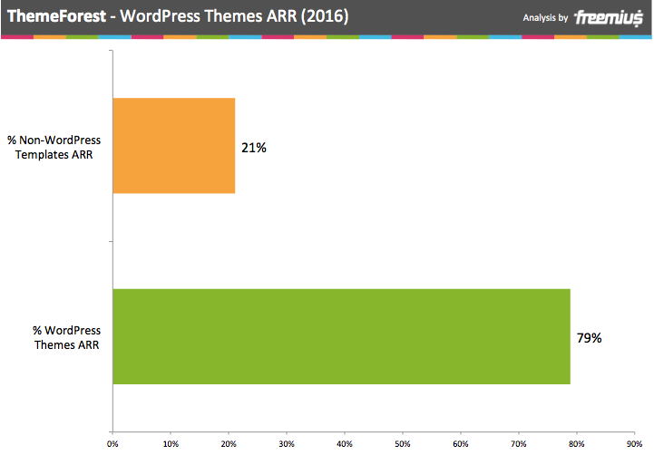
Task: Click the orange Non-WordPress Templates bar
Action: click(174, 146)
